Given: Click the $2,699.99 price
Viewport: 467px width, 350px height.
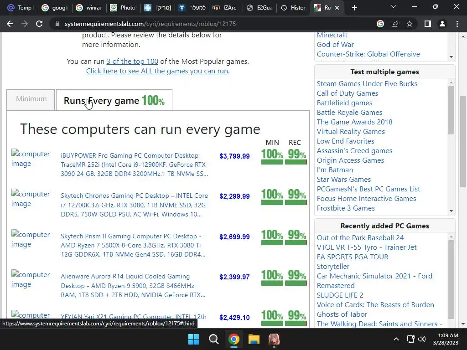Looking at the screenshot, I should pos(234,237).
